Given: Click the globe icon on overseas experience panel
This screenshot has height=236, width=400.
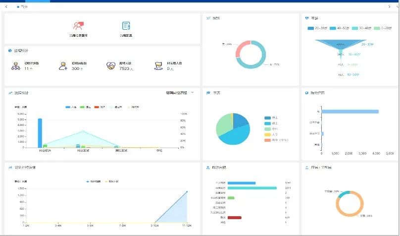Looking at the screenshot, I should 307,93.
